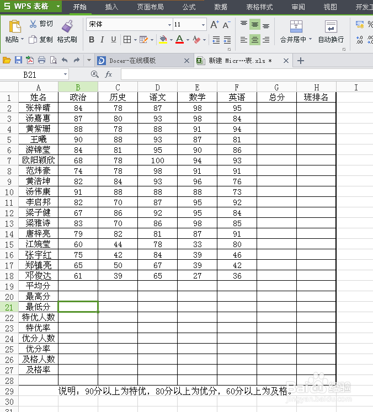Close the Docer-在线模板 tab
The image size is (373, 412).
tap(186, 61)
